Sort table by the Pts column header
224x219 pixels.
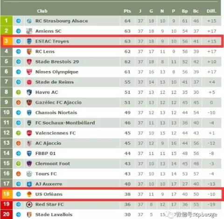[127, 11]
